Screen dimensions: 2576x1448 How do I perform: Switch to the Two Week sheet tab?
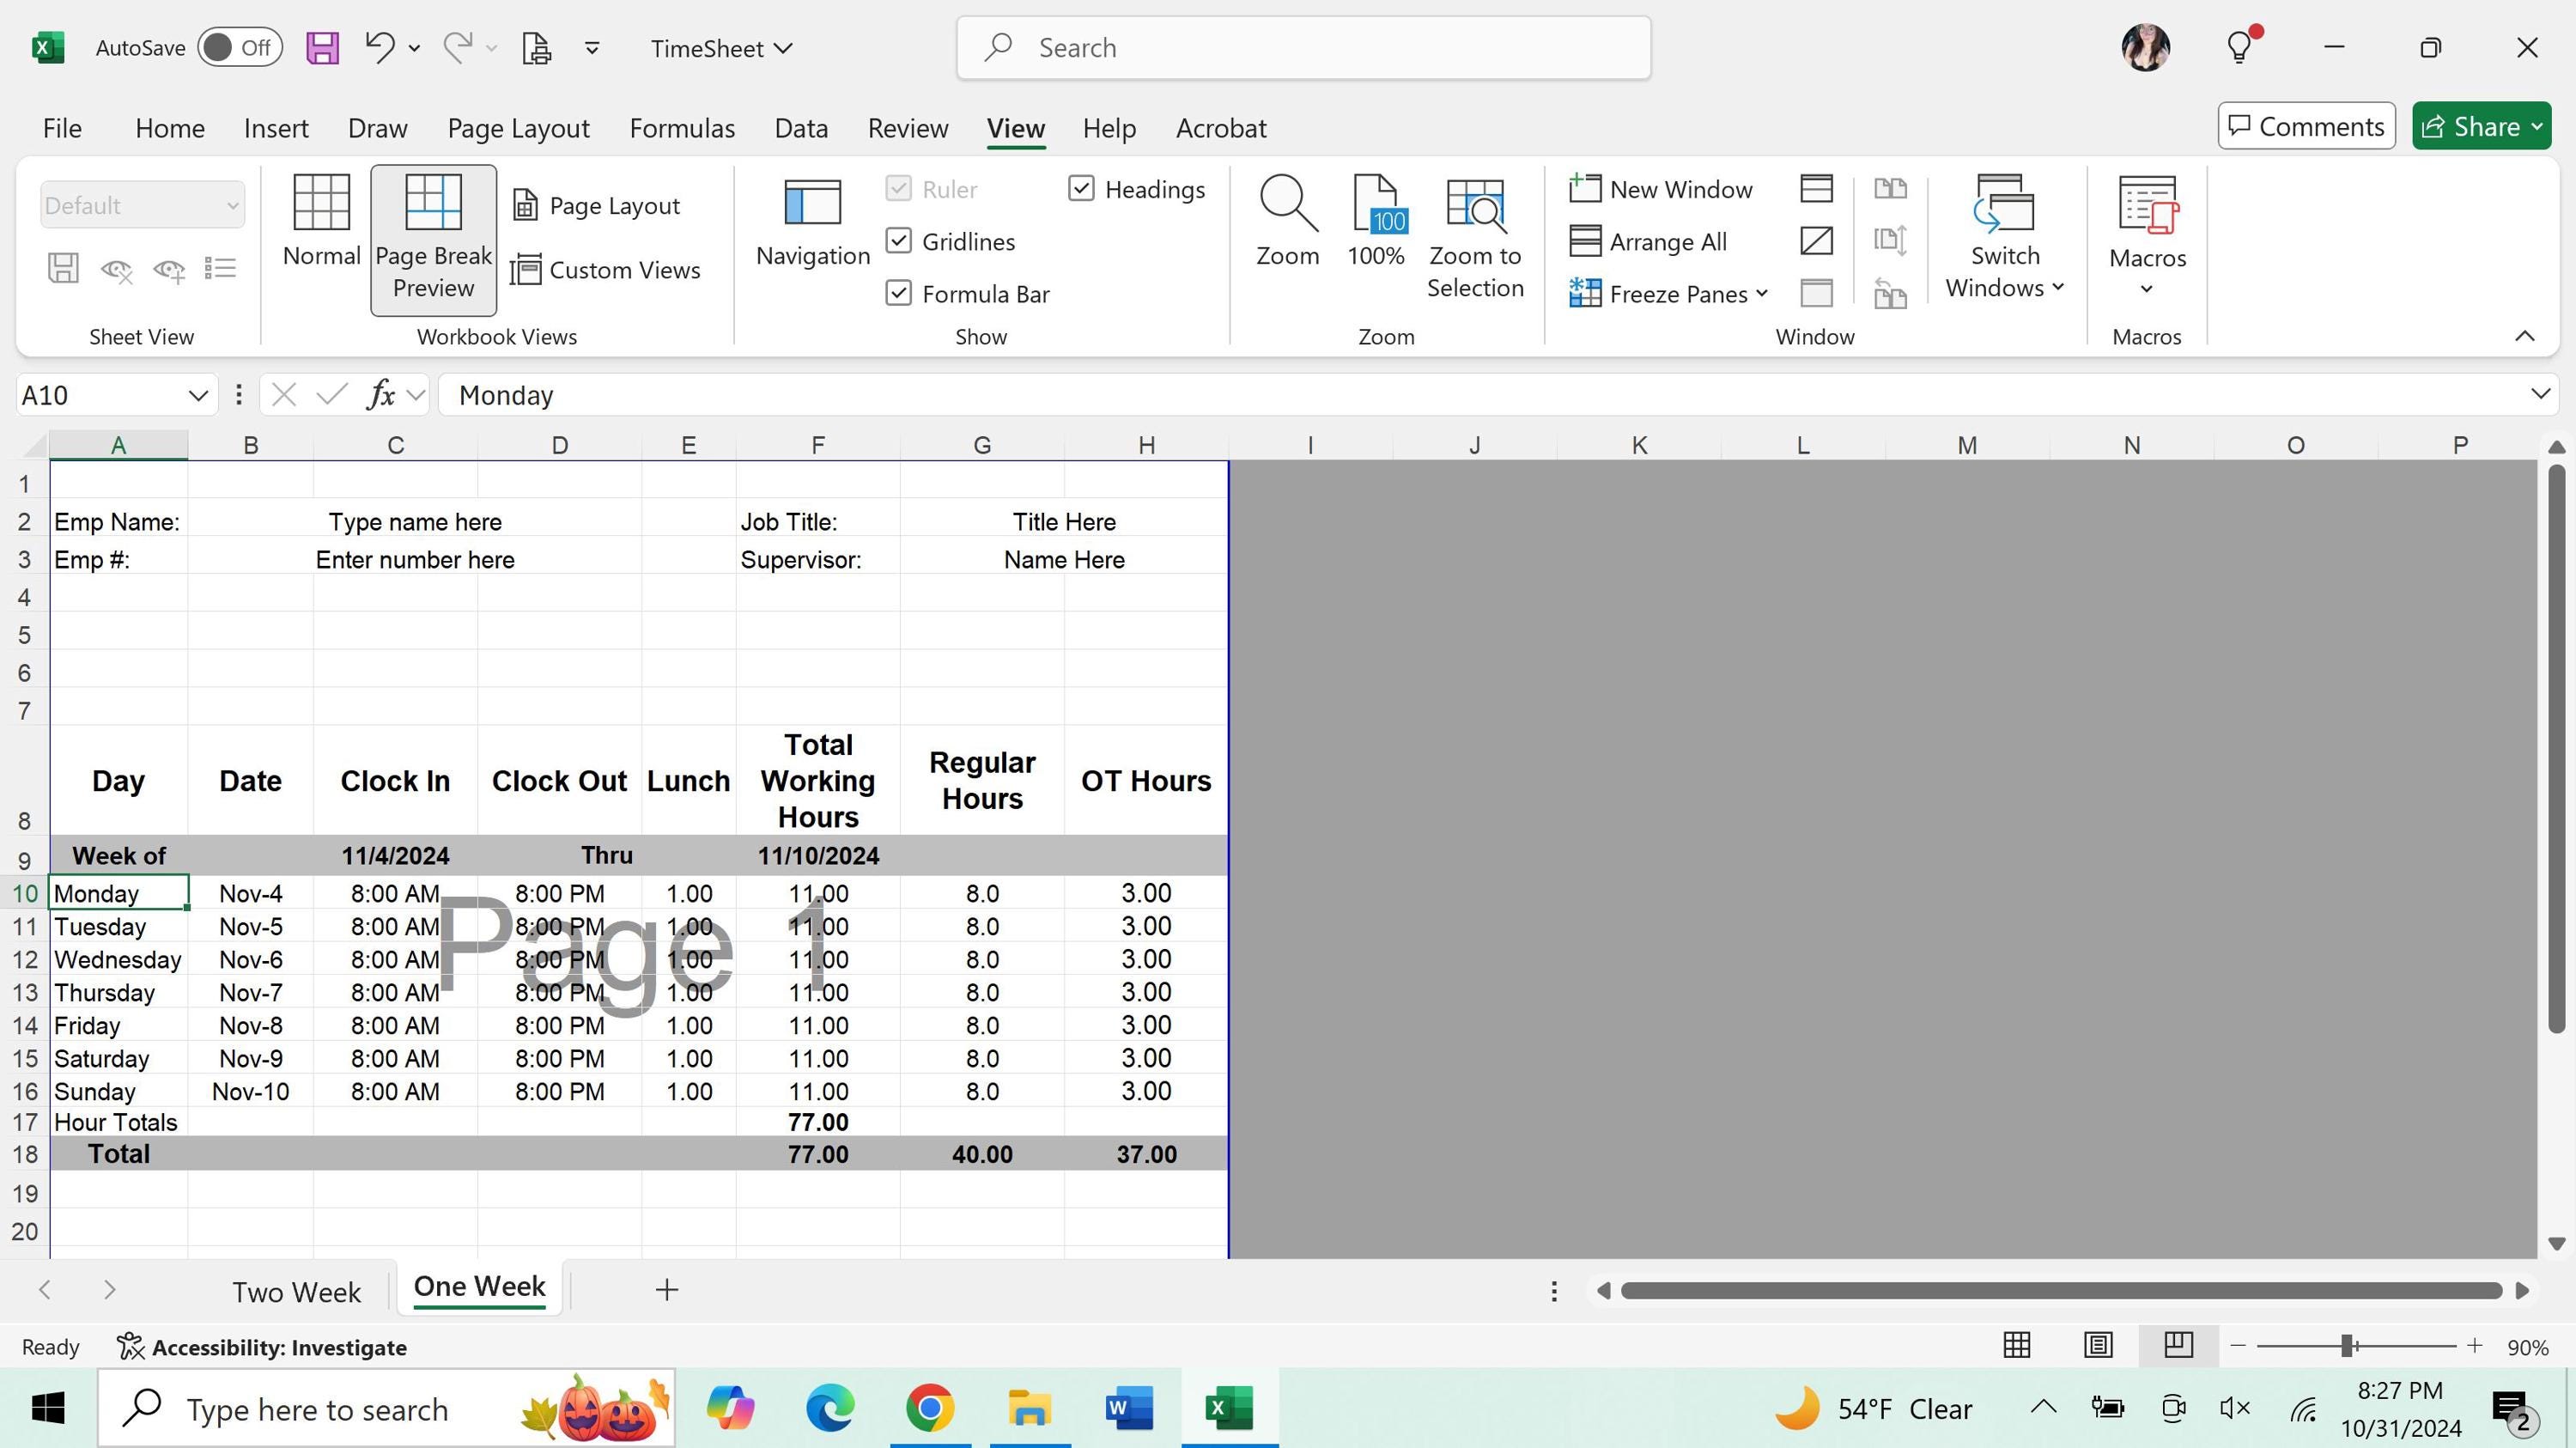pos(296,1291)
